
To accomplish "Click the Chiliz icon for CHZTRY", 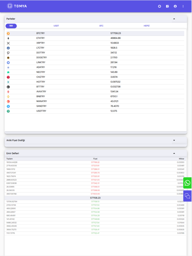I will pos(8,77).
